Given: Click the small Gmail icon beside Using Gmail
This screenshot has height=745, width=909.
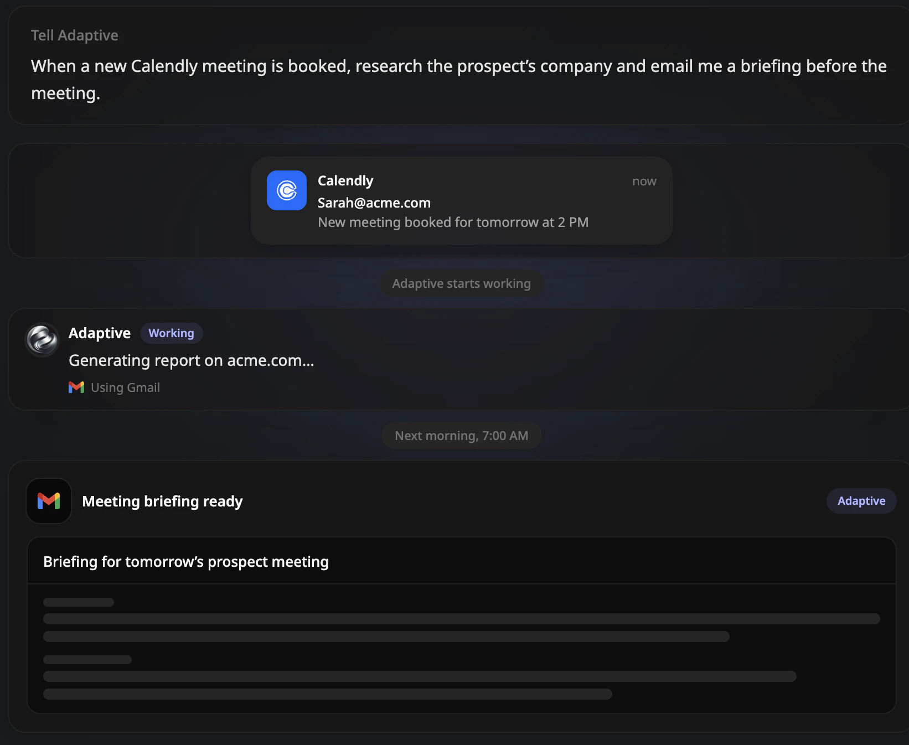Looking at the screenshot, I should click(76, 387).
